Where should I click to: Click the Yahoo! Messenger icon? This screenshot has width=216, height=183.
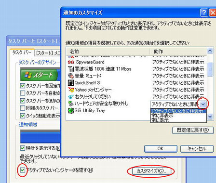[71, 90]
